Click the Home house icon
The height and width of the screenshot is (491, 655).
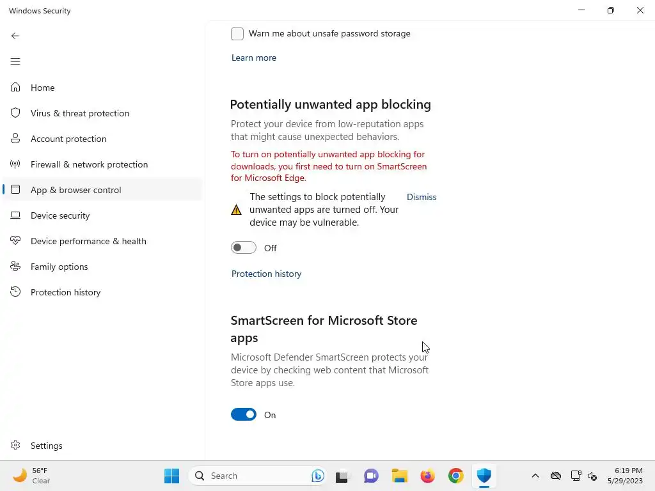15,87
